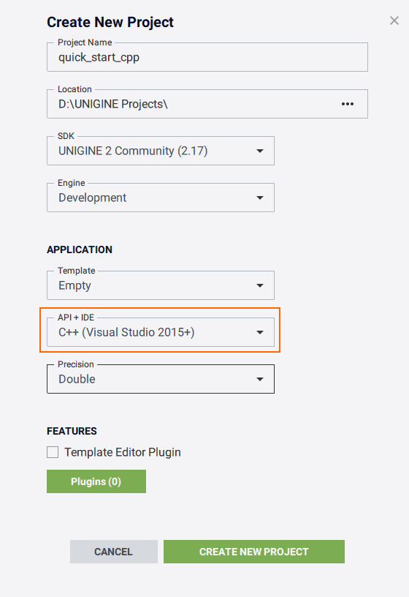
Task: Open the Double precision combo box
Action: pos(161,379)
